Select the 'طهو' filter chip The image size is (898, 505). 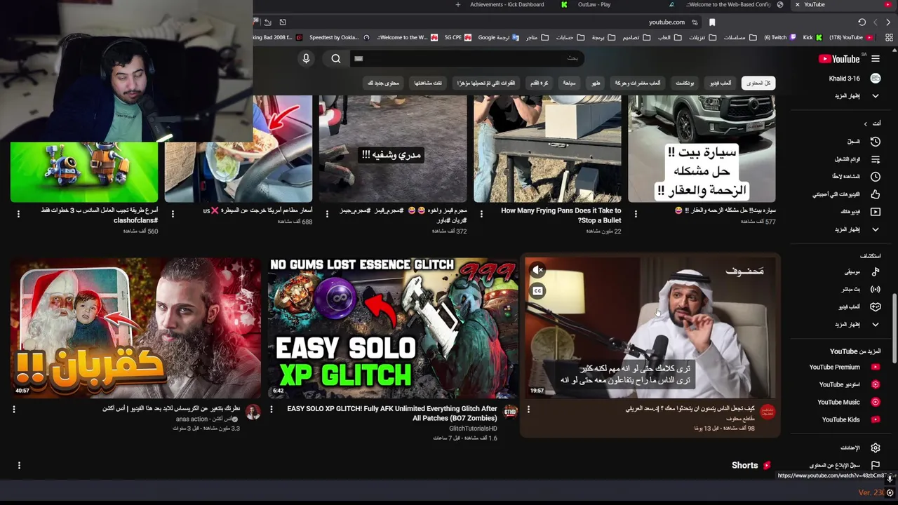pyautogui.click(x=596, y=83)
